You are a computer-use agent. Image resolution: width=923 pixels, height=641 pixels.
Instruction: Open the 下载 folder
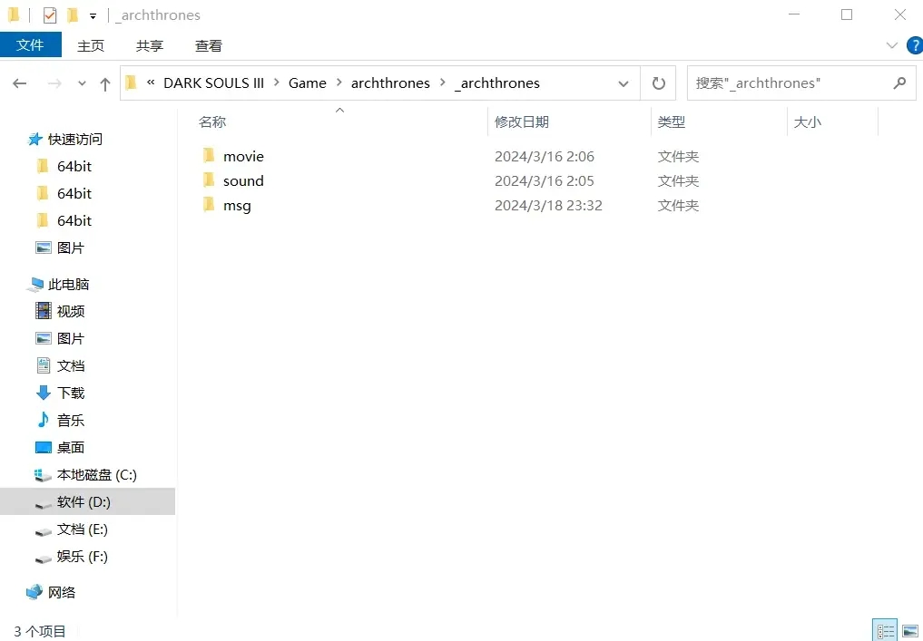[71, 393]
